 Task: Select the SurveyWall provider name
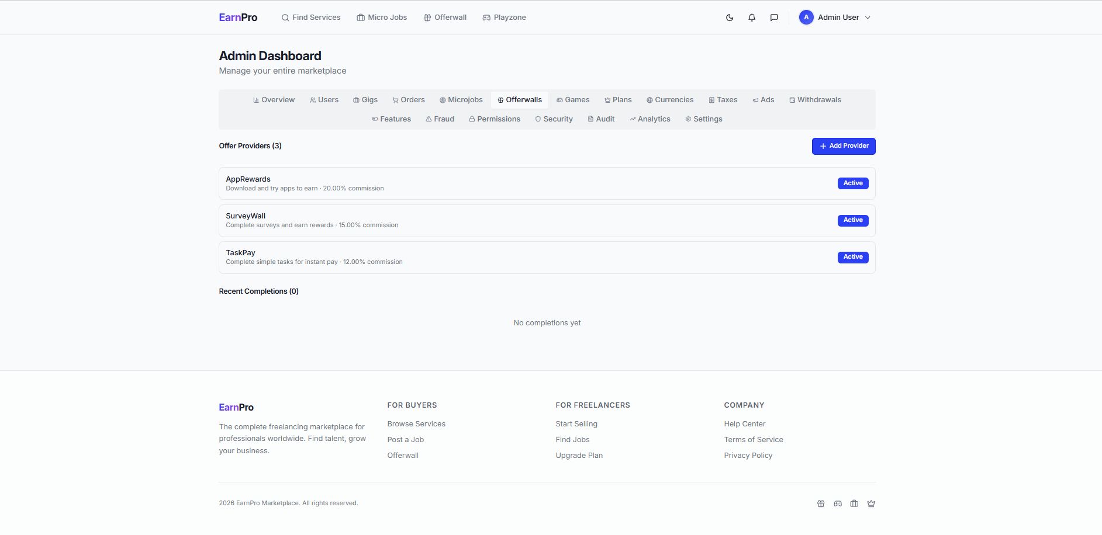tap(246, 216)
